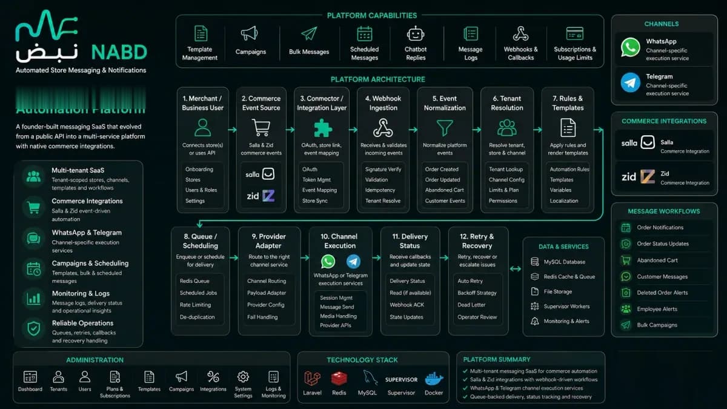The width and height of the screenshot is (727, 409).
Task: Select the Zid logo in Commerce Integrations
Action: pos(638,177)
